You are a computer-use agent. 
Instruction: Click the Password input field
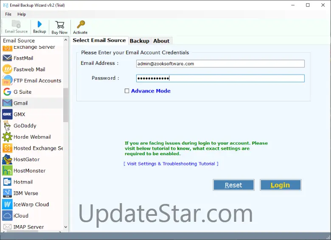coord(220,78)
